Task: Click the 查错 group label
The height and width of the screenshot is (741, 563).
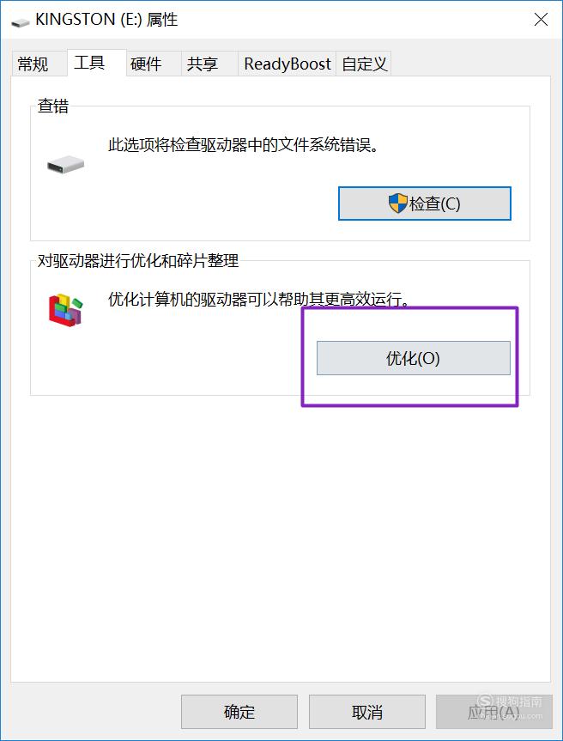Action: click(x=53, y=106)
